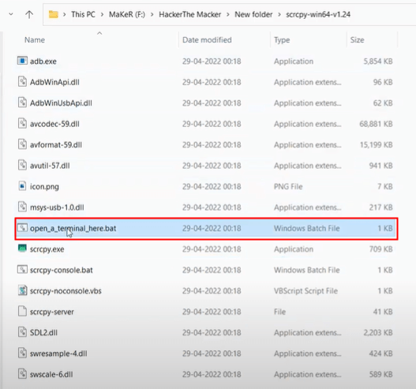Open the recent locations dropdown arrow
This screenshot has height=389, width=416.
coord(11,14)
